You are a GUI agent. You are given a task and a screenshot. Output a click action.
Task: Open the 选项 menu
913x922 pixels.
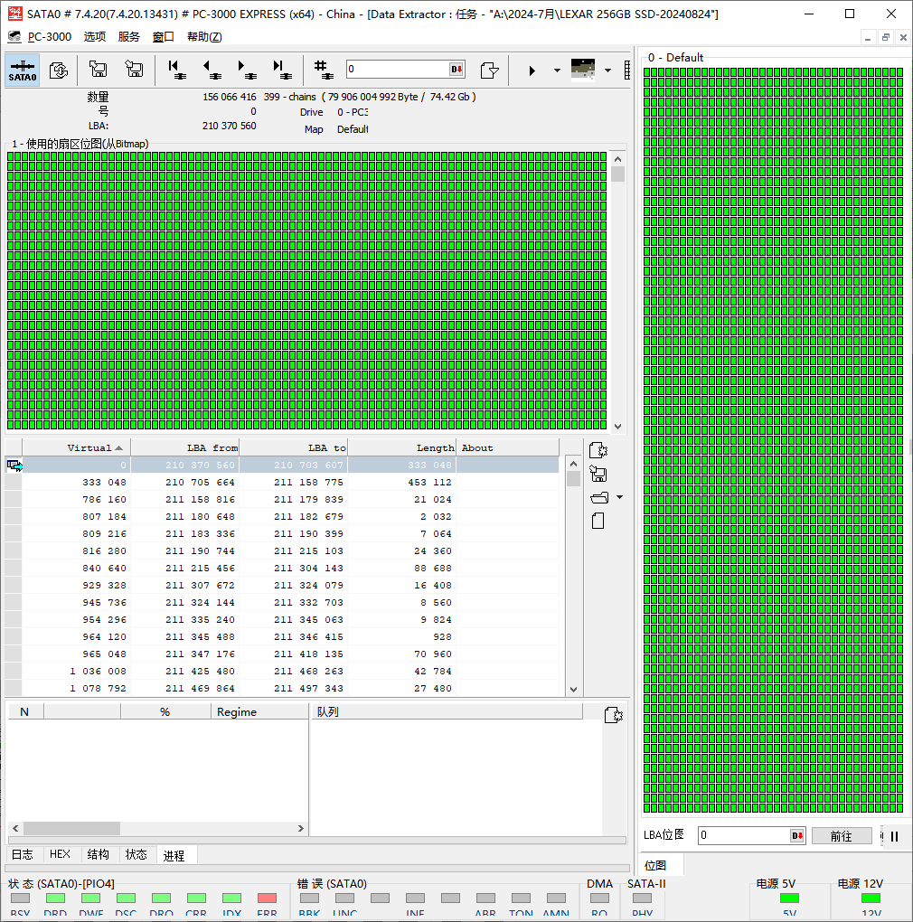[x=95, y=36]
